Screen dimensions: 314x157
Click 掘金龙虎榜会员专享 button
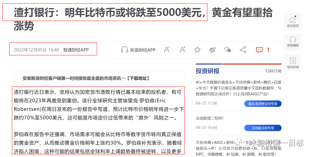(263, 104)
